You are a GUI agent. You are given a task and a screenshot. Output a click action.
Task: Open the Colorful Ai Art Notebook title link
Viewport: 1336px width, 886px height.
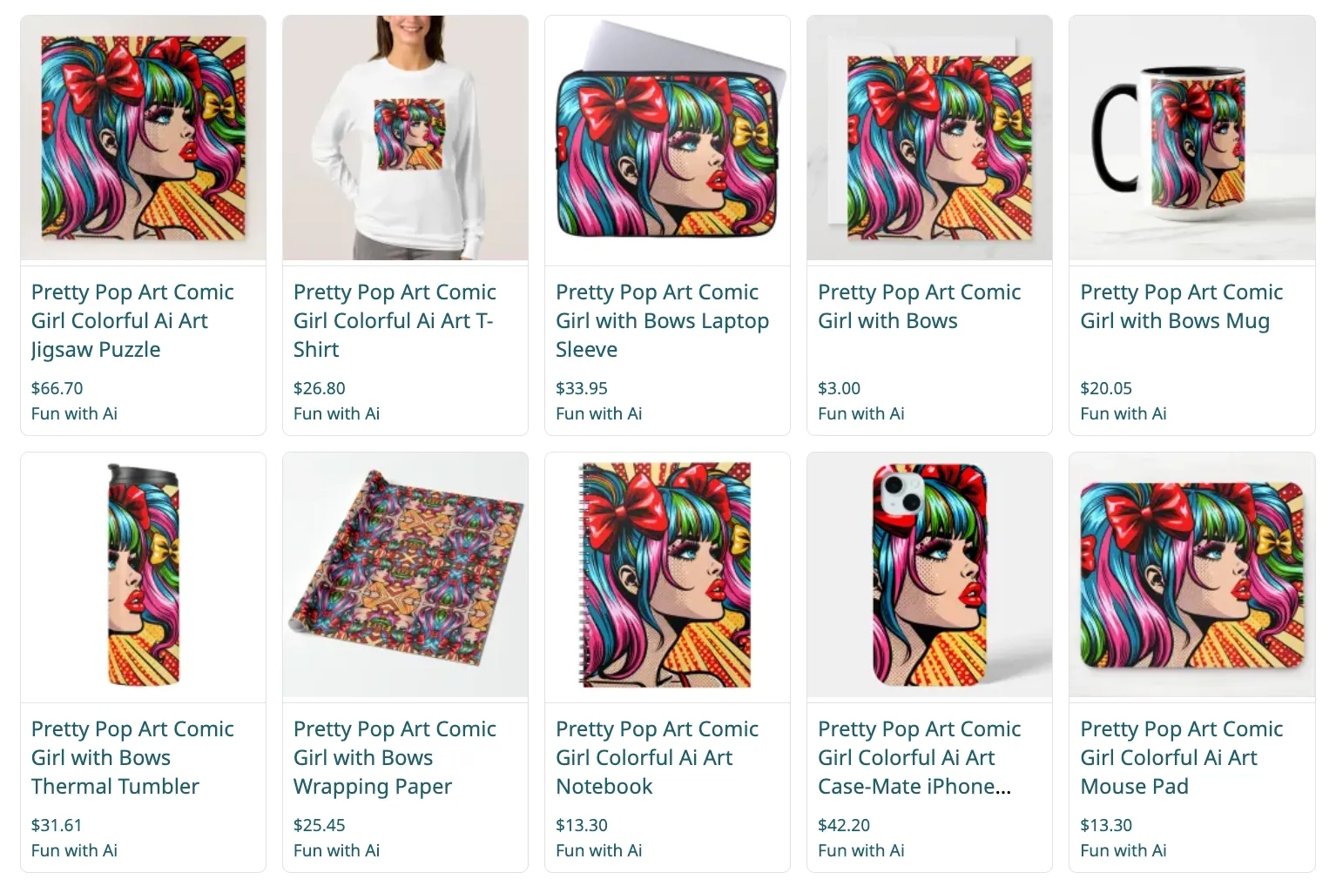click(657, 757)
